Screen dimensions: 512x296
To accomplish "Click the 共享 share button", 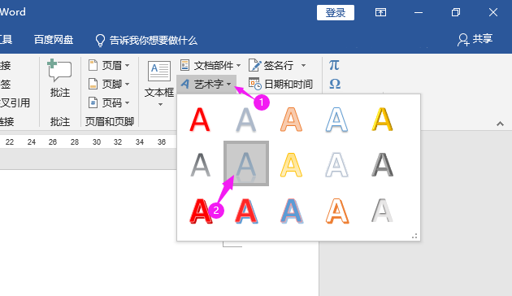I will [x=475, y=39].
